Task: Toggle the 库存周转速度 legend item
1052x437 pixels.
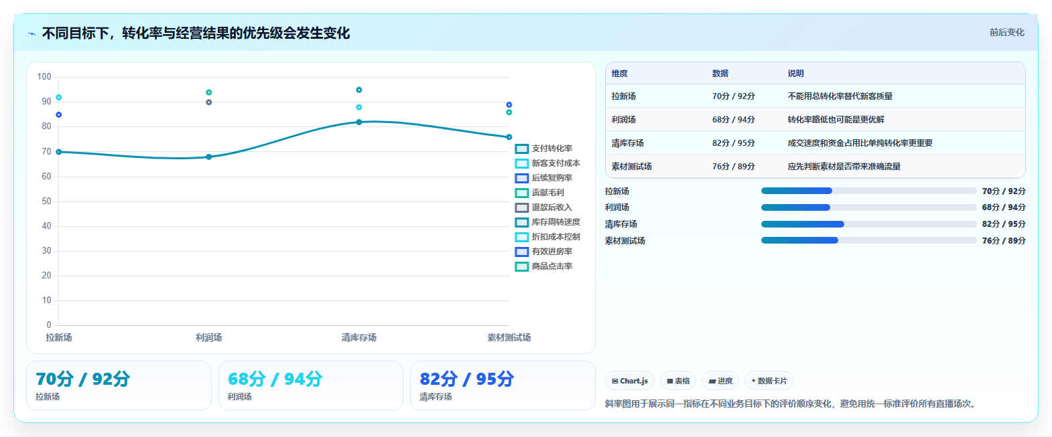Action: tap(547, 222)
